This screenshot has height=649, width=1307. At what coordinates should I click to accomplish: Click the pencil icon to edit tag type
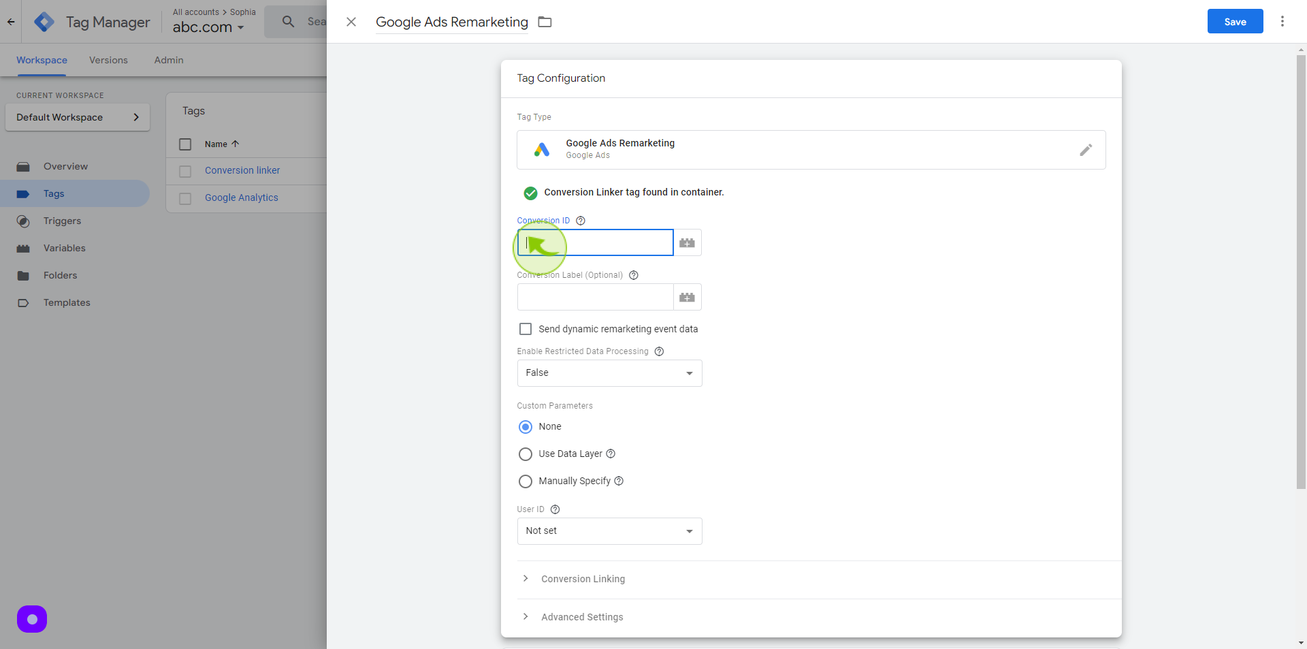coord(1086,150)
